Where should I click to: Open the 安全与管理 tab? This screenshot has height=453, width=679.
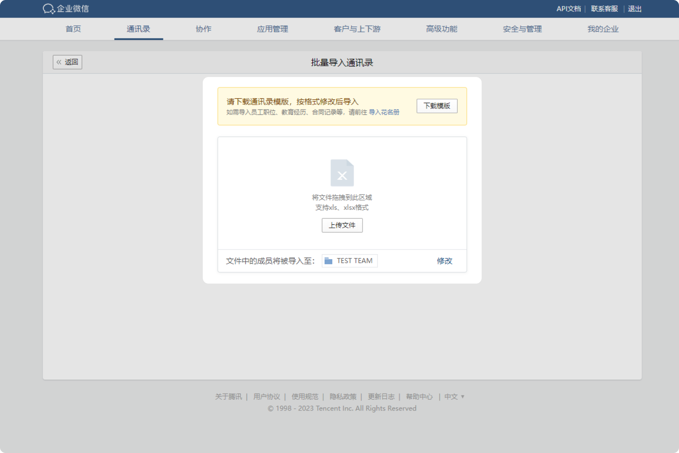[522, 29]
